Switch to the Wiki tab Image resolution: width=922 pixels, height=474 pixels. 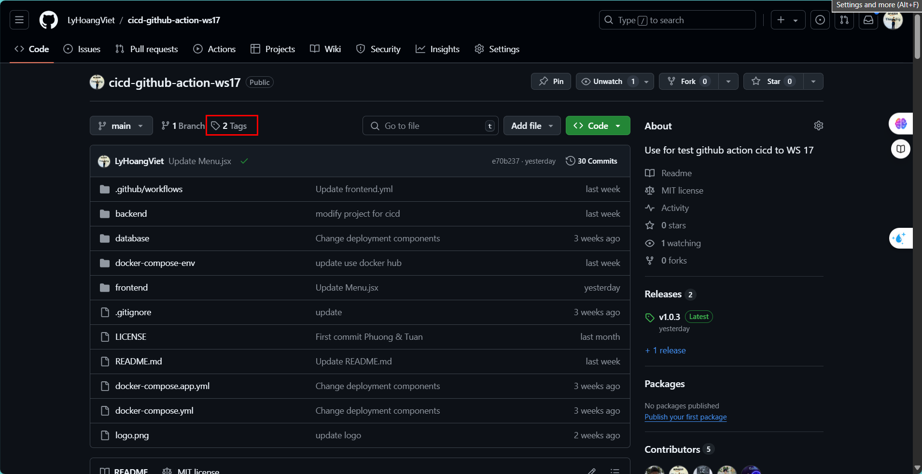(325, 49)
